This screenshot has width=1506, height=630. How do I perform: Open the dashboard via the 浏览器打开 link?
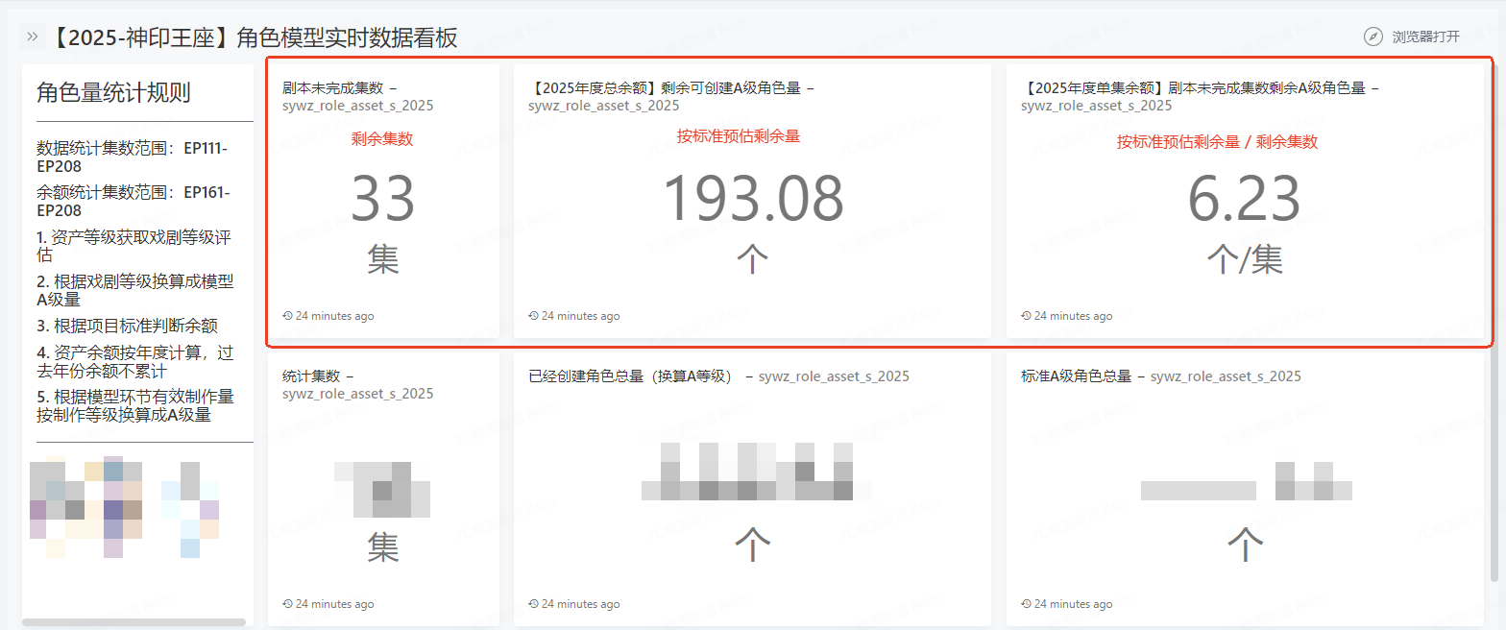tap(1425, 36)
